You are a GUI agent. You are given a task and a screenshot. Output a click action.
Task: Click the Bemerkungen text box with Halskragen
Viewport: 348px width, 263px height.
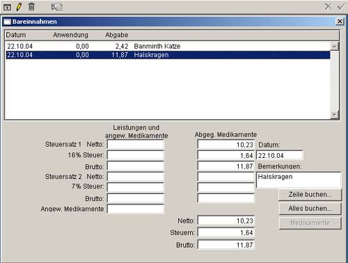299,180
